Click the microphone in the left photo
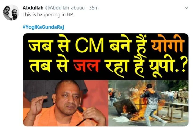Screen dimensions: 193x127 (x=80, y=110)
